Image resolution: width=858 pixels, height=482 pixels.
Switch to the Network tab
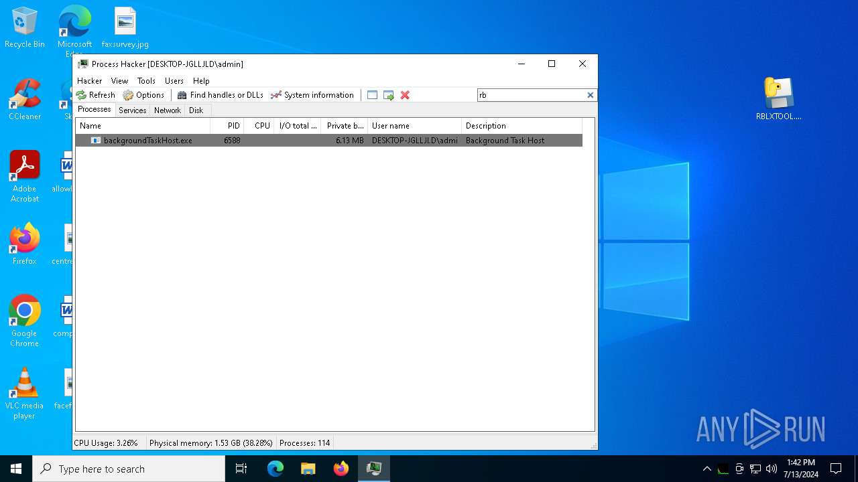(x=168, y=110)
